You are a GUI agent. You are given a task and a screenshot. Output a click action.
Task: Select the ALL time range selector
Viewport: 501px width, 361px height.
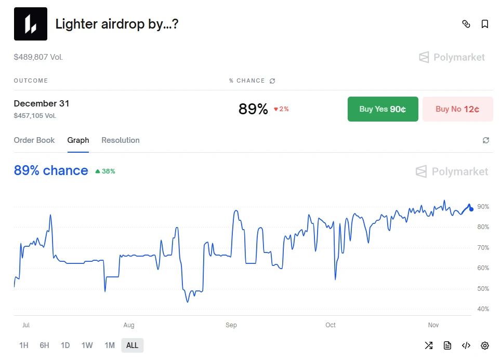tap(132, 345)
